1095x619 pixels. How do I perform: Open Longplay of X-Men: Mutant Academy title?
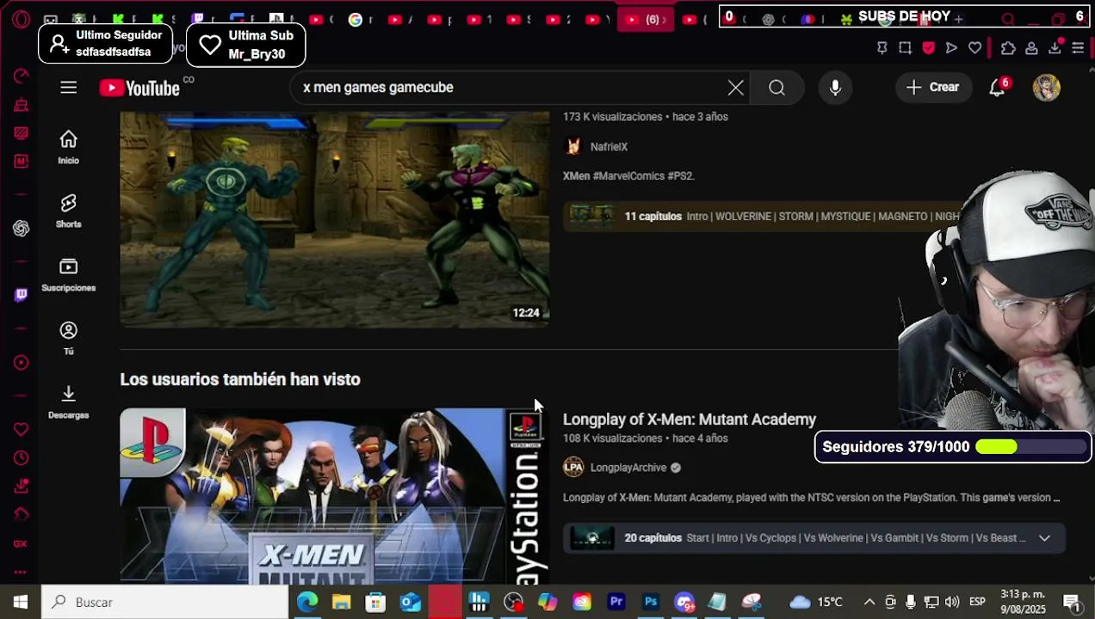690,420
